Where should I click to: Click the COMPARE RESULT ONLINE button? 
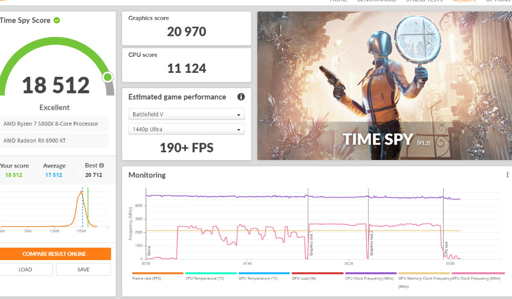coord(54,254)
